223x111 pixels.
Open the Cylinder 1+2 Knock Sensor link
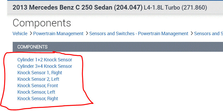pos(44,60)
